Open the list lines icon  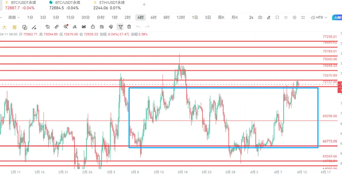click(x=286, y=17)
